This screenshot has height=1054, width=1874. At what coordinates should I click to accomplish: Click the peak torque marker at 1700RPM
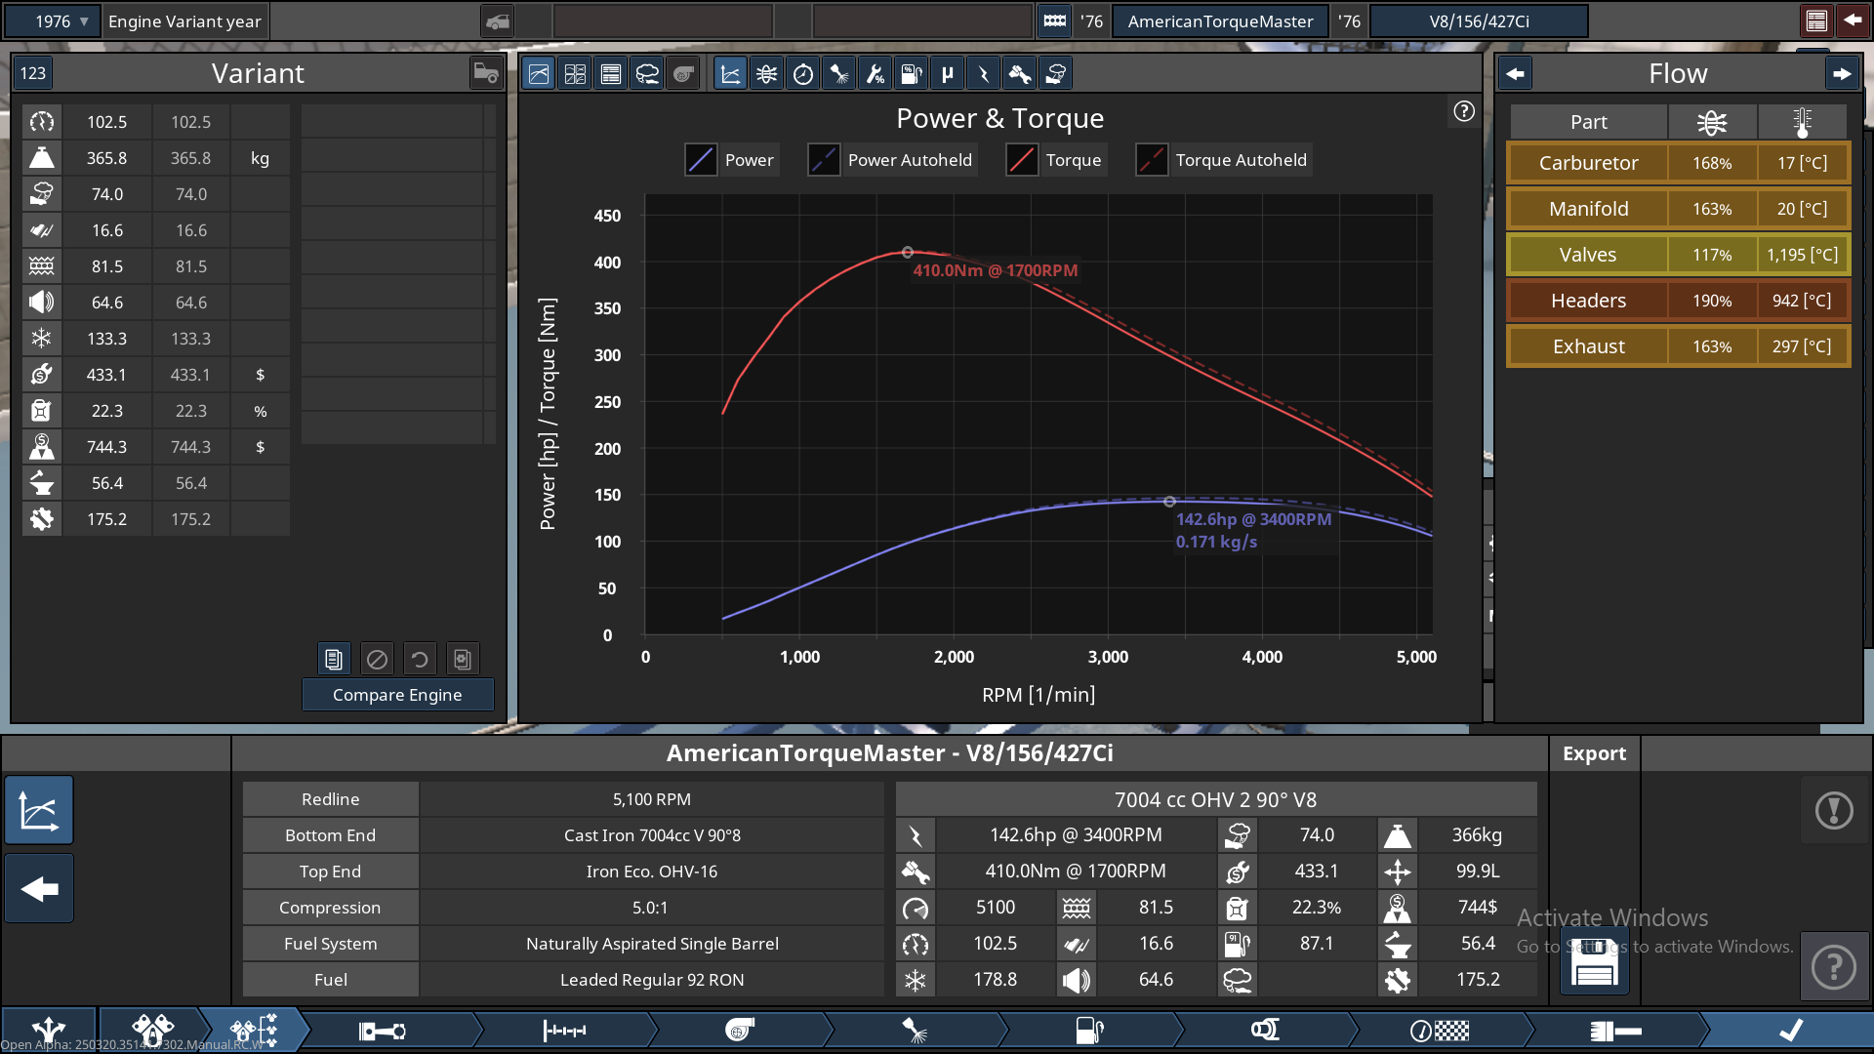coord(907,252)
